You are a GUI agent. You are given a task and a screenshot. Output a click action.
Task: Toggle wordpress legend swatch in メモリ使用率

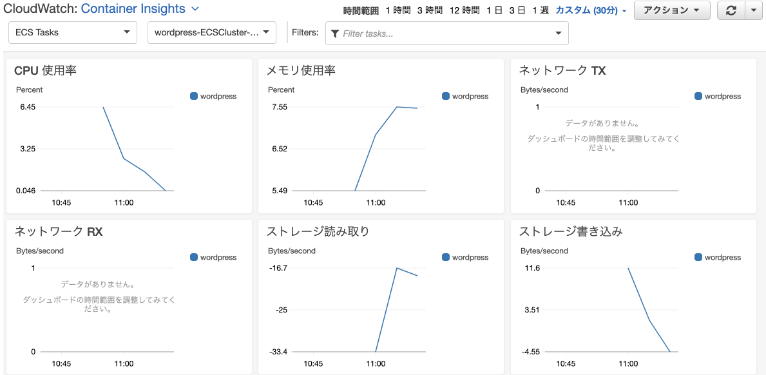coord(446,96)
